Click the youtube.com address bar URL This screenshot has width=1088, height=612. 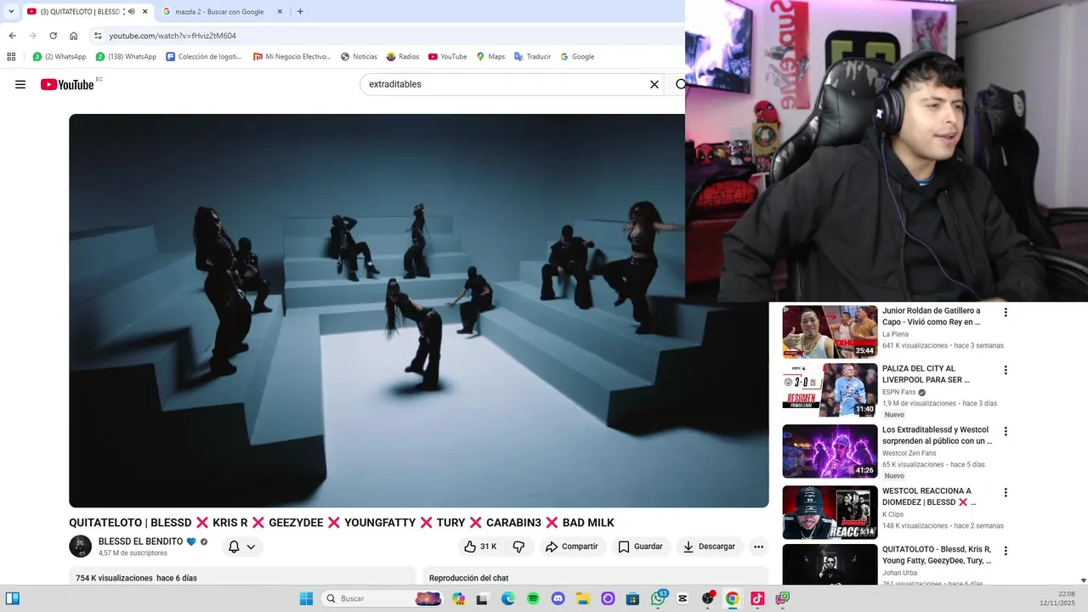(173, 36)
